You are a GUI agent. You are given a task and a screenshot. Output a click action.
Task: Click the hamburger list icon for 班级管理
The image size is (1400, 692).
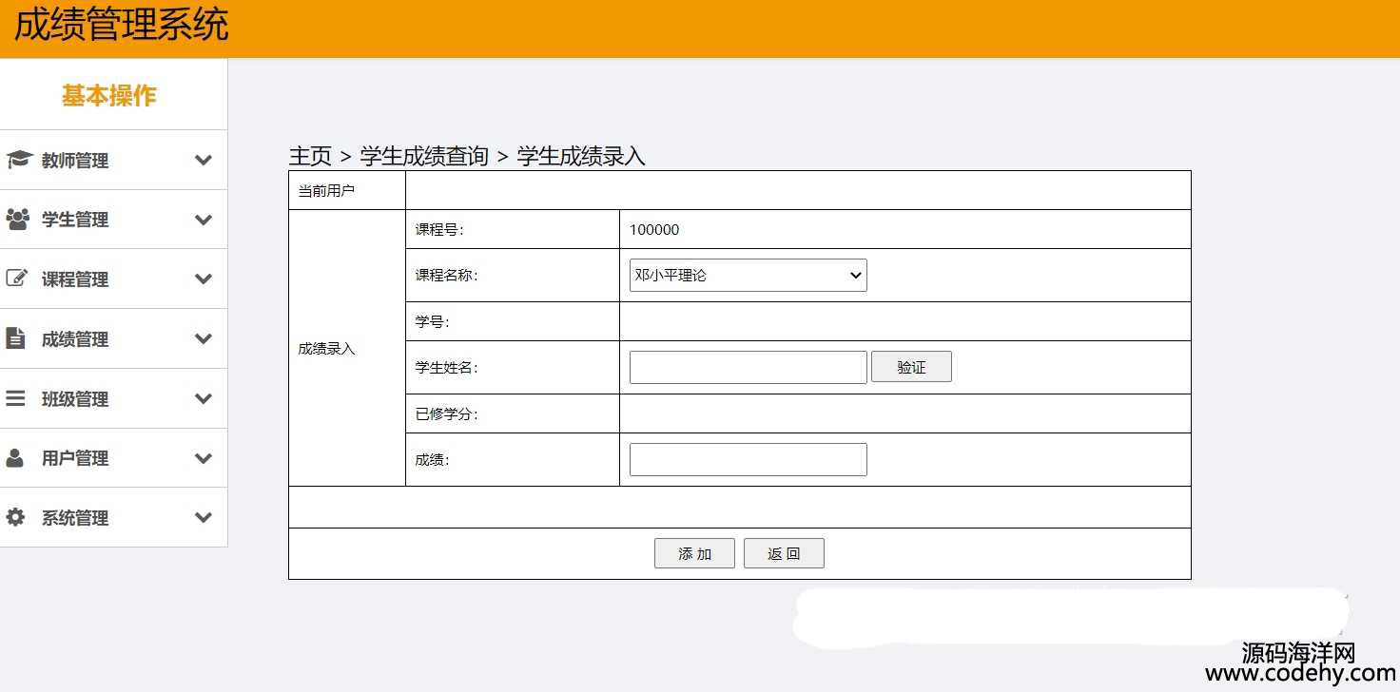16,398
